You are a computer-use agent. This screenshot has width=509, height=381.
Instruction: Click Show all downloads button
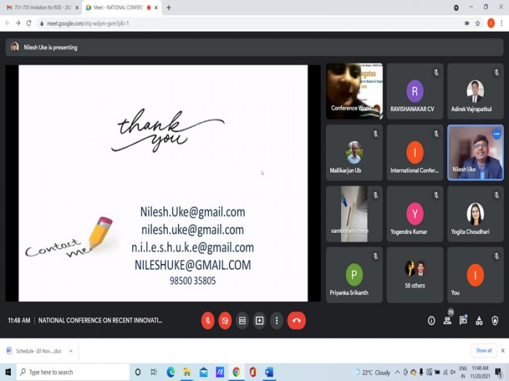(x=484, y=351)
